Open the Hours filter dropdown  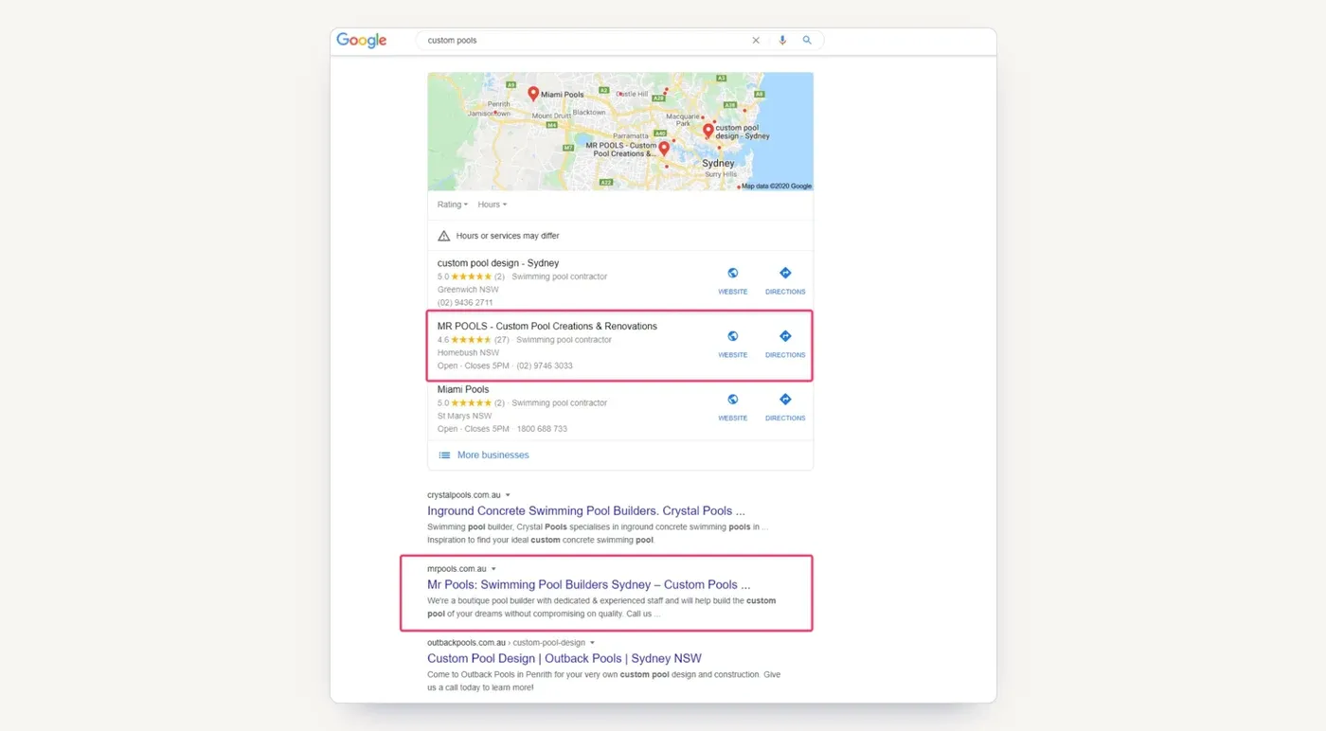492,205
